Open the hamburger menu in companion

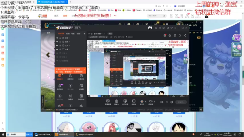point(175,28)
